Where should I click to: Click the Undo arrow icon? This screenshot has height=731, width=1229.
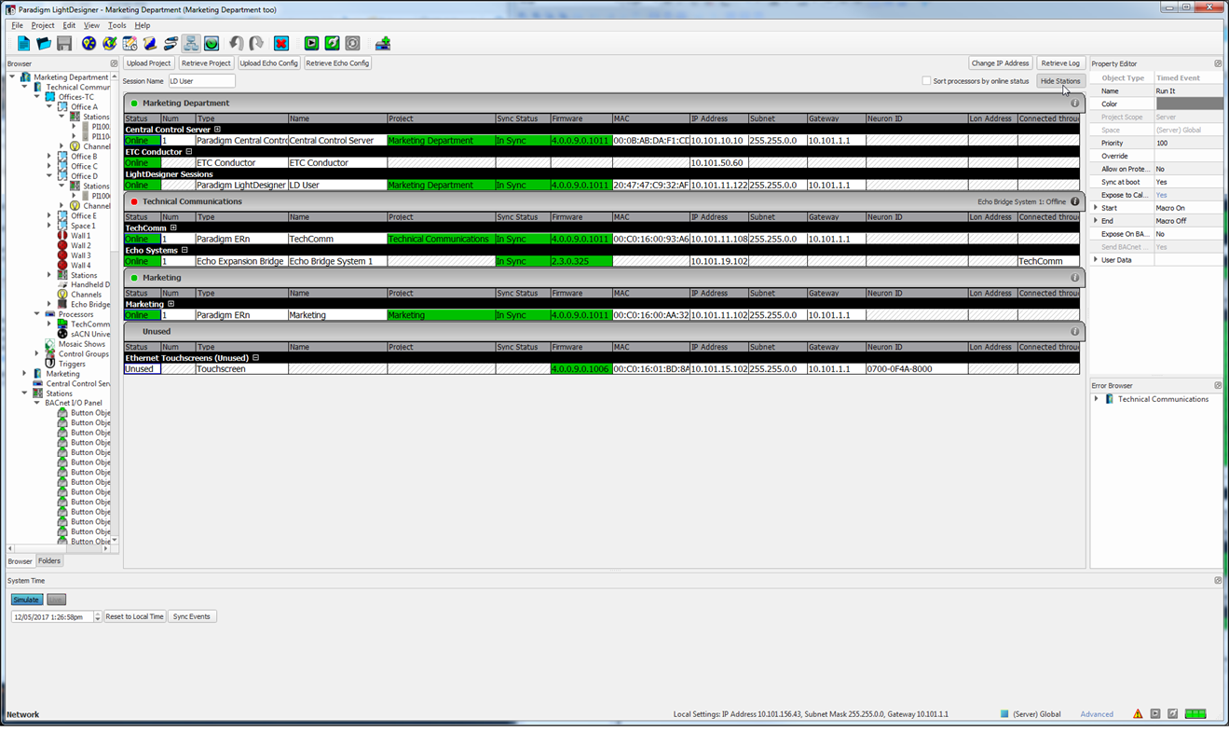(x=237, y=43)
